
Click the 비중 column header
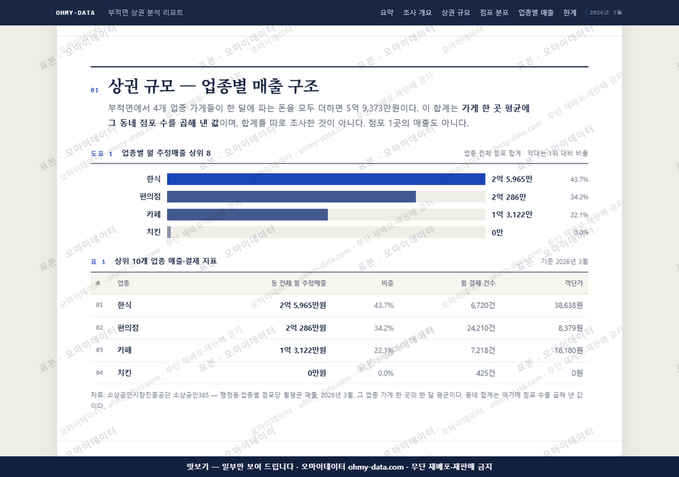click(387, 283)
